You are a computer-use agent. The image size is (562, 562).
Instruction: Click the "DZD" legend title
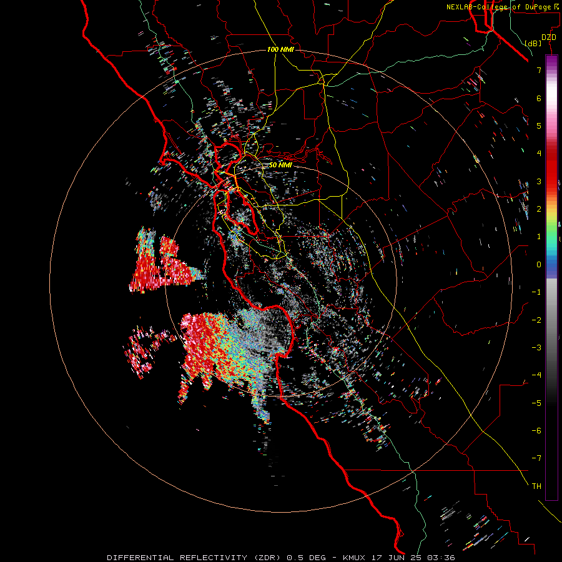coord(549,37)
